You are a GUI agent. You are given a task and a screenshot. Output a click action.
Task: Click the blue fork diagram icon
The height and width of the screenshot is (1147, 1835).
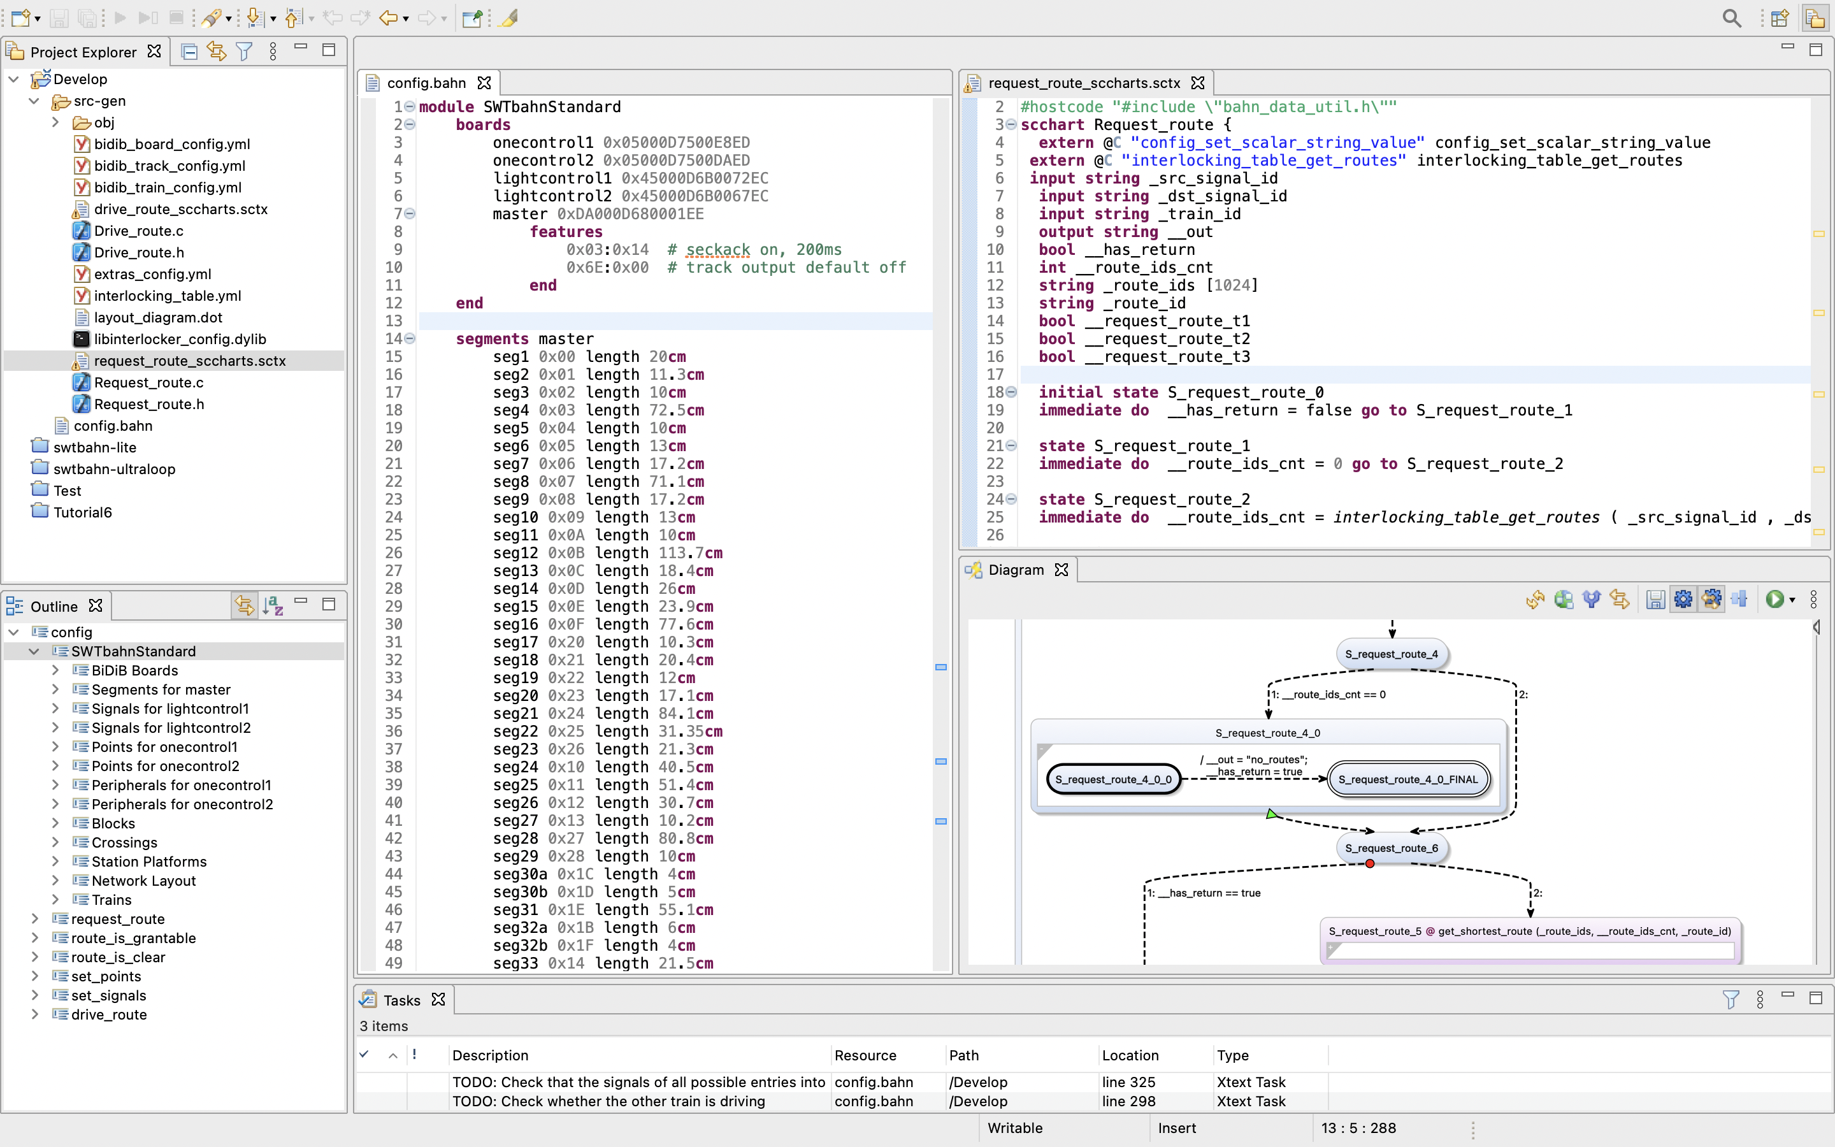pyautogui.click(x=1592, y=599)
